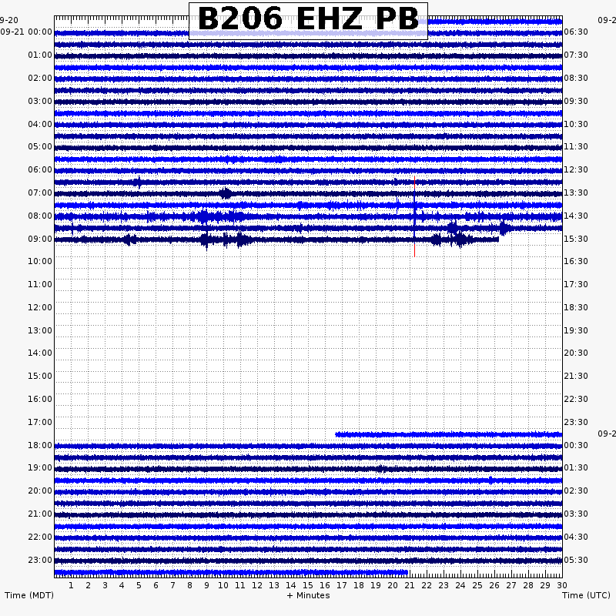Screen dimensions: 616x616
Task: Click the minute 24 axis tick label
Action: [460, 585]
